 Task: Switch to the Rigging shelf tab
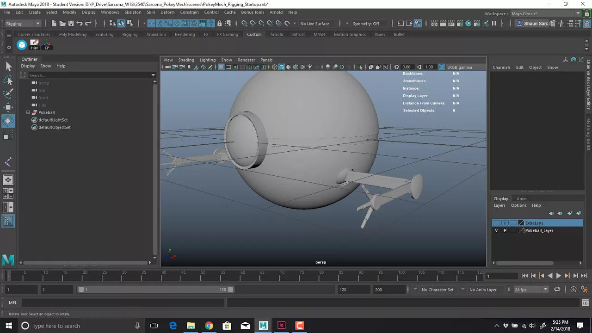coord(130,34)
